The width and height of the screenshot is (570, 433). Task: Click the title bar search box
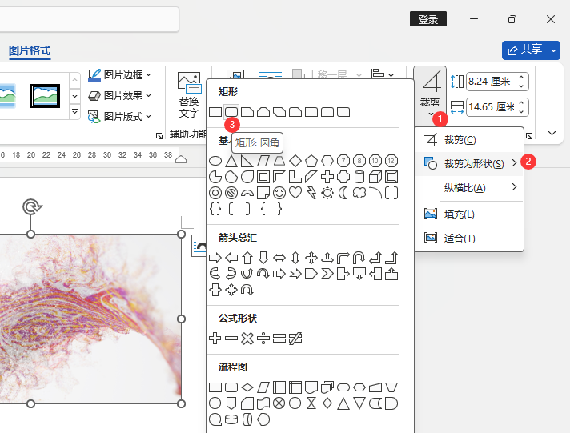pos(89,19)
